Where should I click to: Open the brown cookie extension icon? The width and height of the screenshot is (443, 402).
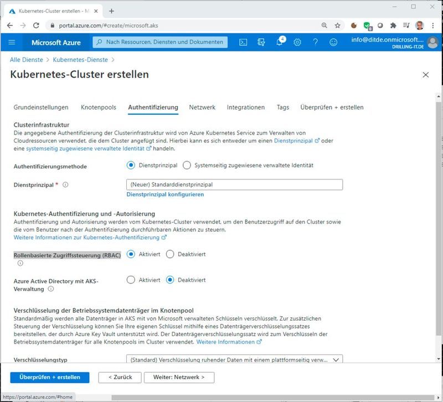354,25
